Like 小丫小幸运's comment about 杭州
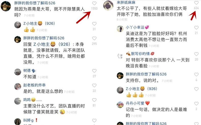The width and height of the screenshot is (201, 125). click(196, 27)
